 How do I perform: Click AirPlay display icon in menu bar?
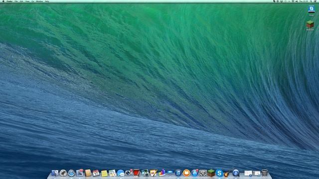click(x=282, y=1)
